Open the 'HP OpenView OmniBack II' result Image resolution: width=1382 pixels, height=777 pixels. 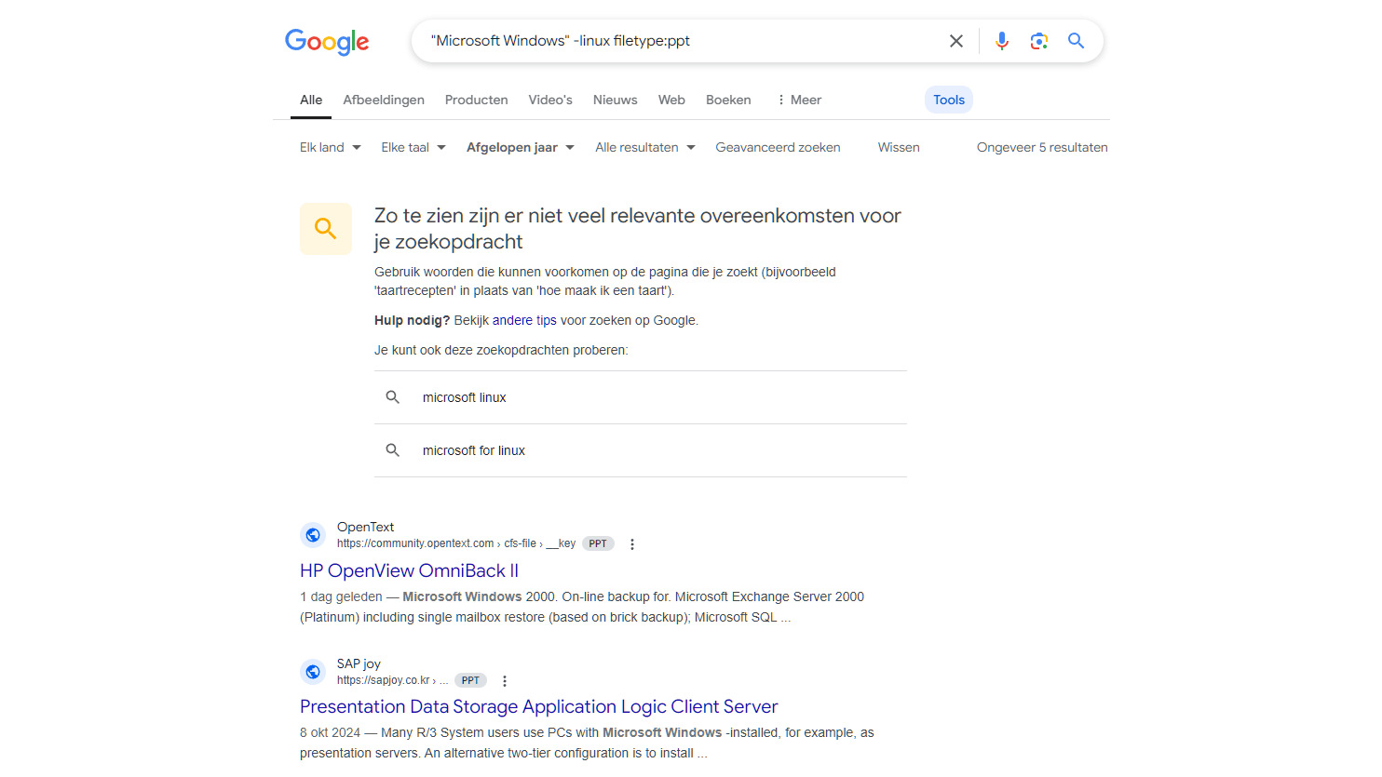coord(409,570)
